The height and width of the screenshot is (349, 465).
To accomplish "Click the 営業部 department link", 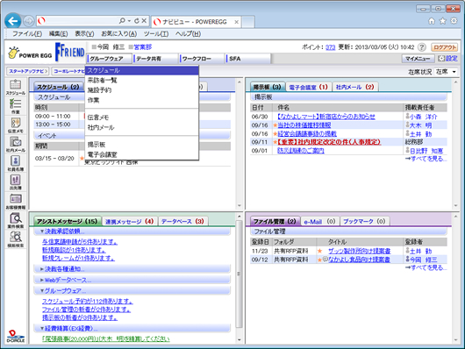I will tap(143, 47).
